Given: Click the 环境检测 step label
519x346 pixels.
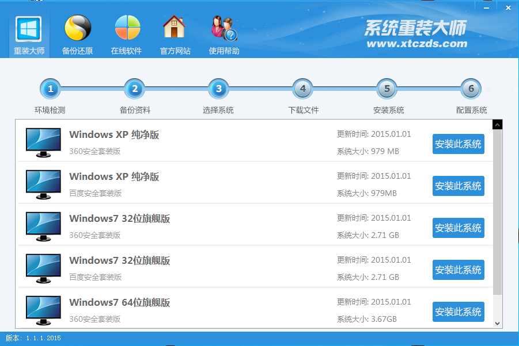Looking at the screenshot, I should [x=50, y=110].
